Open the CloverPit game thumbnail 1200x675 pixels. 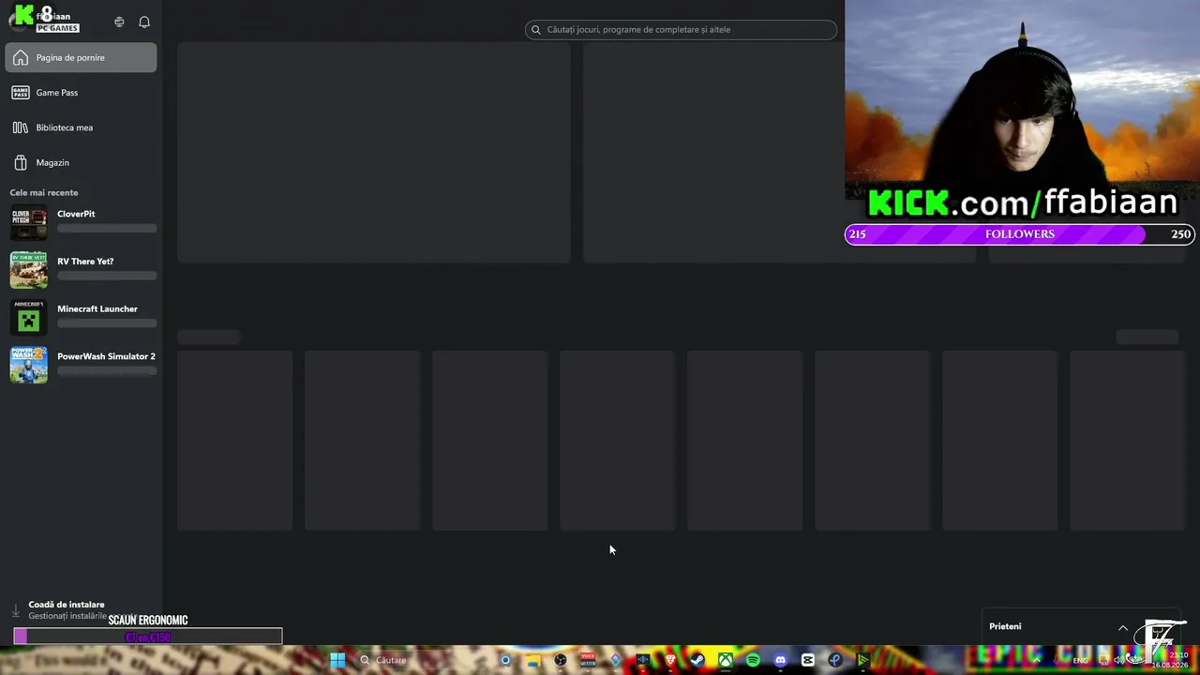pos(29,222)
